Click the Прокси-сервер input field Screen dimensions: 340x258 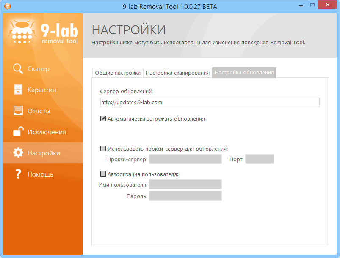point(185,159)
